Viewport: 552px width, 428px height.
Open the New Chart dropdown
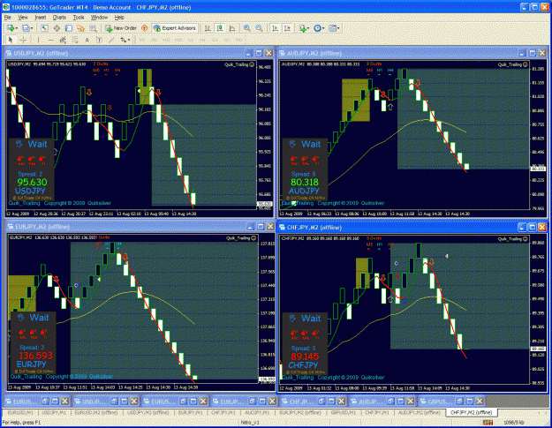(x=12, y=28)
